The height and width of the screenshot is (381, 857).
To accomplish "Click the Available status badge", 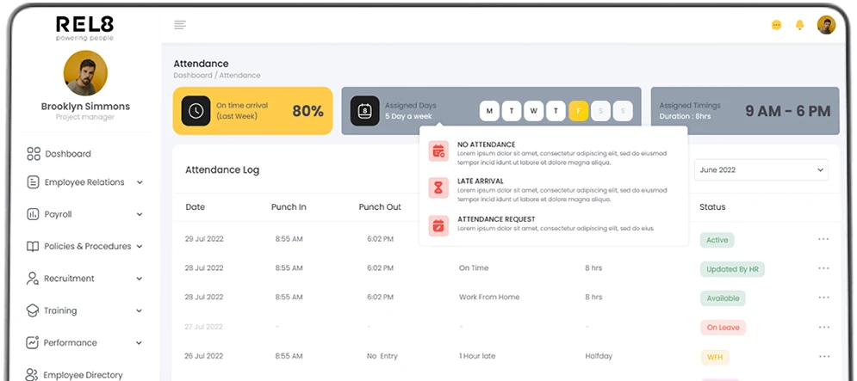I will tap(723, 298).
